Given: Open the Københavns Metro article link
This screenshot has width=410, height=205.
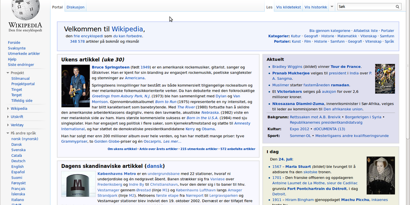Looking at the screenshot, I should (x=117, y=174).
